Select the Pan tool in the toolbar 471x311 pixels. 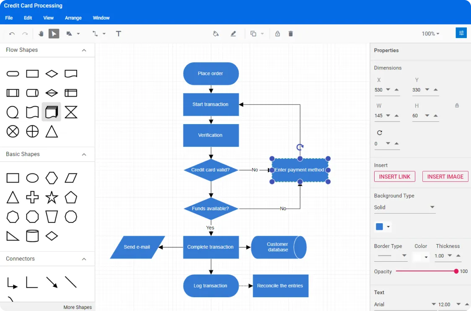point(41,33)
